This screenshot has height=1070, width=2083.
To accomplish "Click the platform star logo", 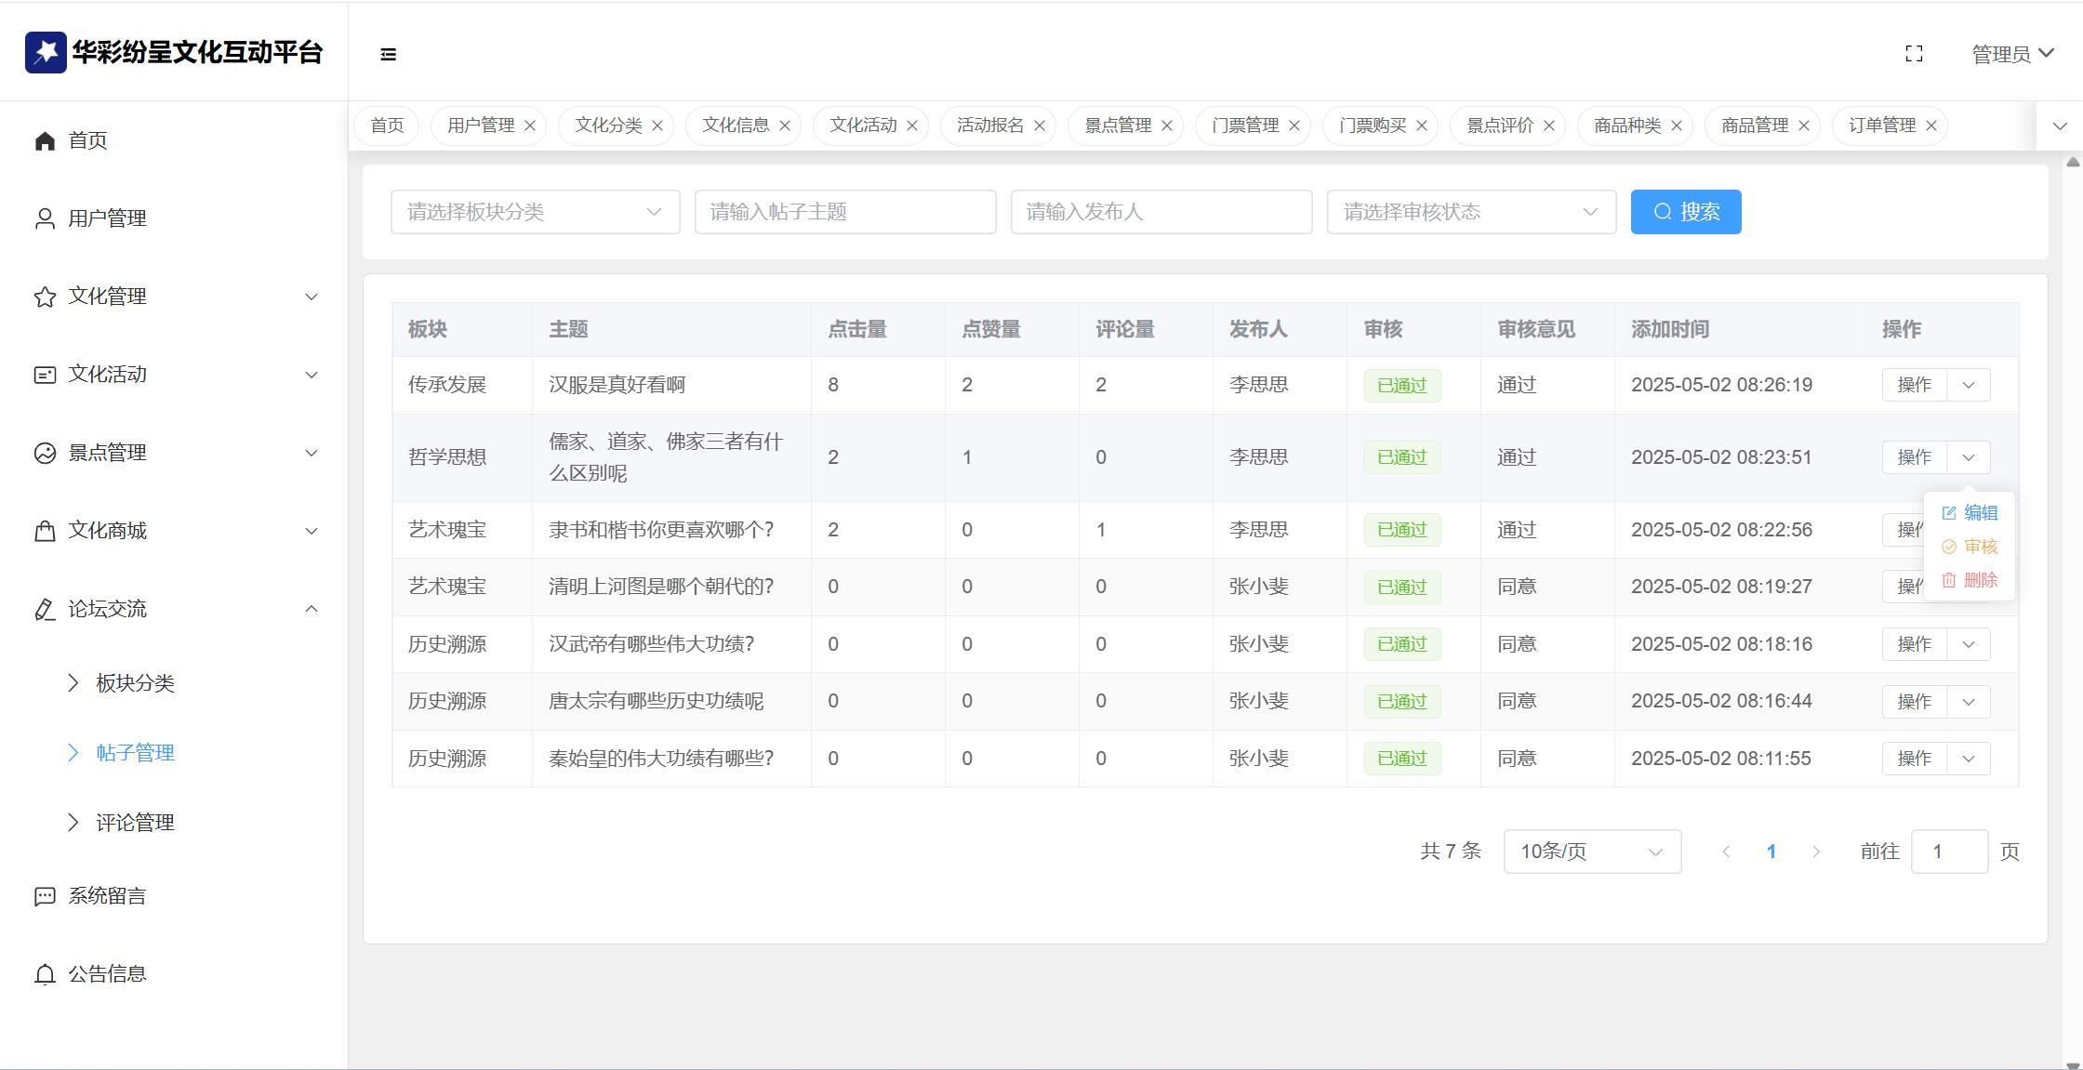I will pyautogui.click(x=46, y=52).
